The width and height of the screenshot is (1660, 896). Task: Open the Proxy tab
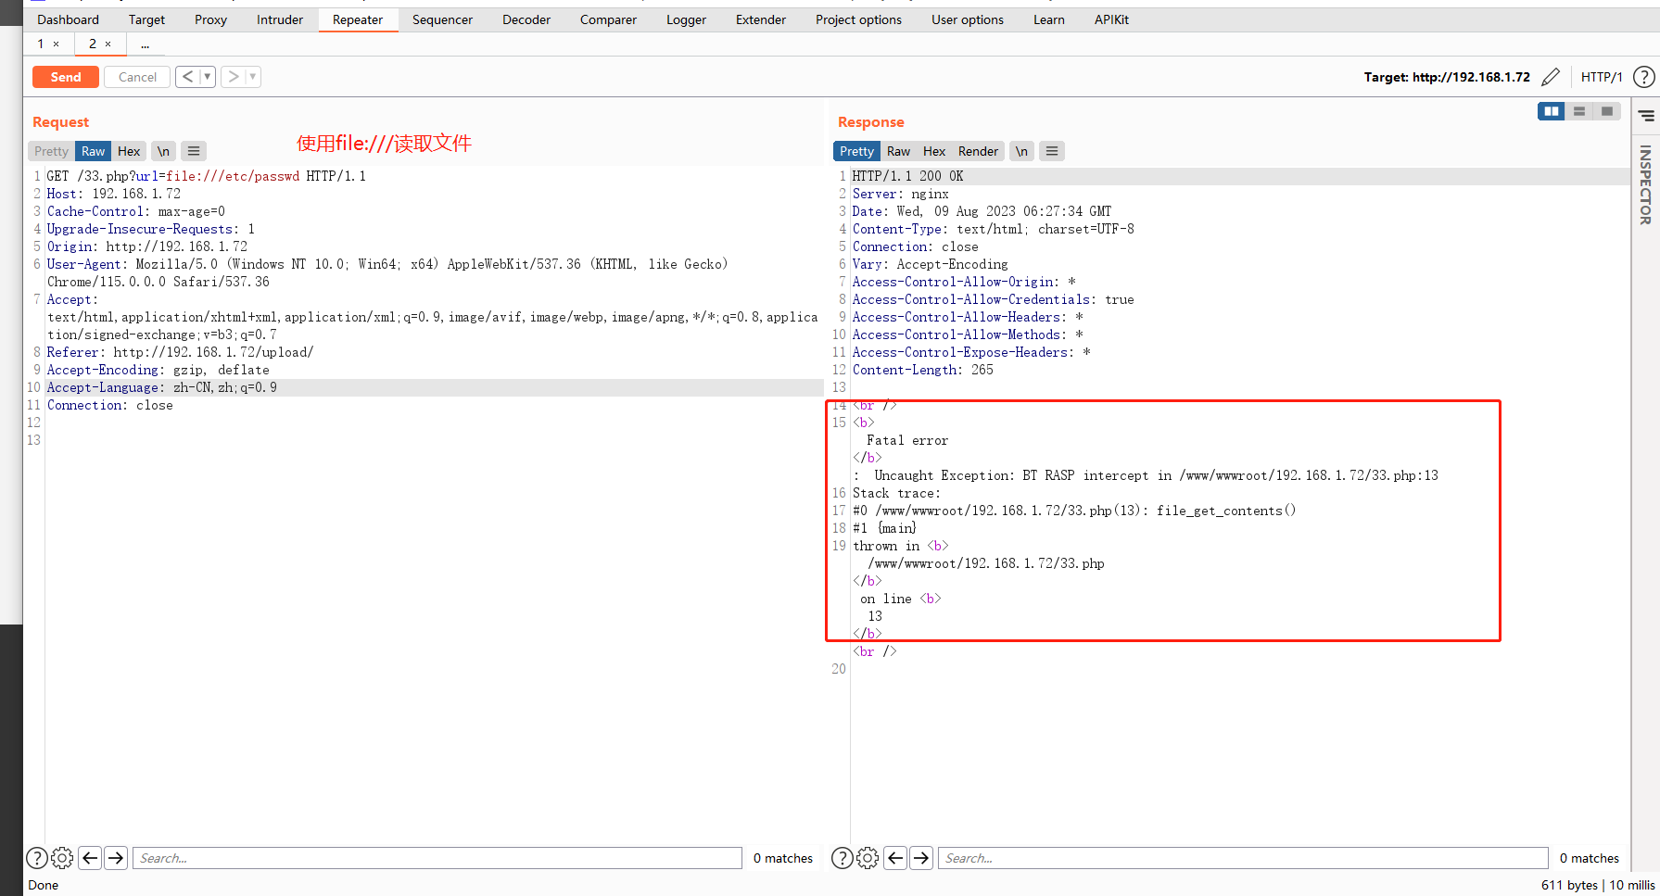pyautogui.click(x=210, y=19)
